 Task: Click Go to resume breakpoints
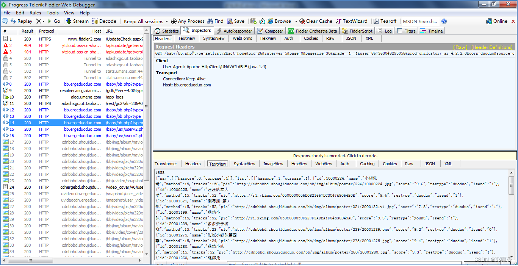click(54, 21)
